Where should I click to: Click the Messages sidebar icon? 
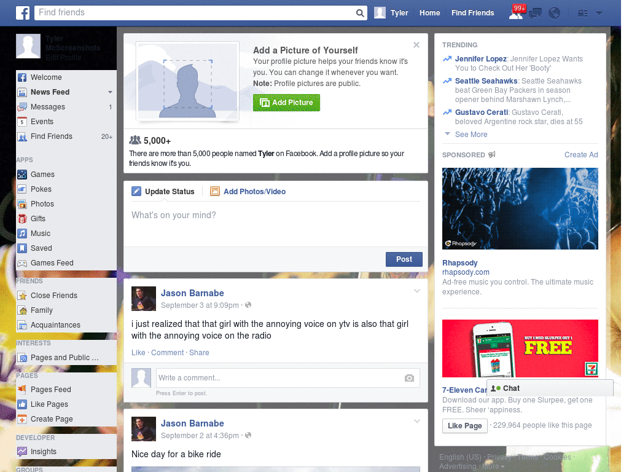pos(22,107)
